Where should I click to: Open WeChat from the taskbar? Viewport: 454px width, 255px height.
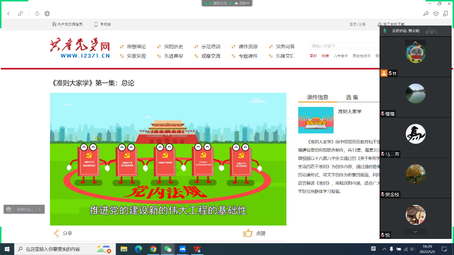coord(168,249)
